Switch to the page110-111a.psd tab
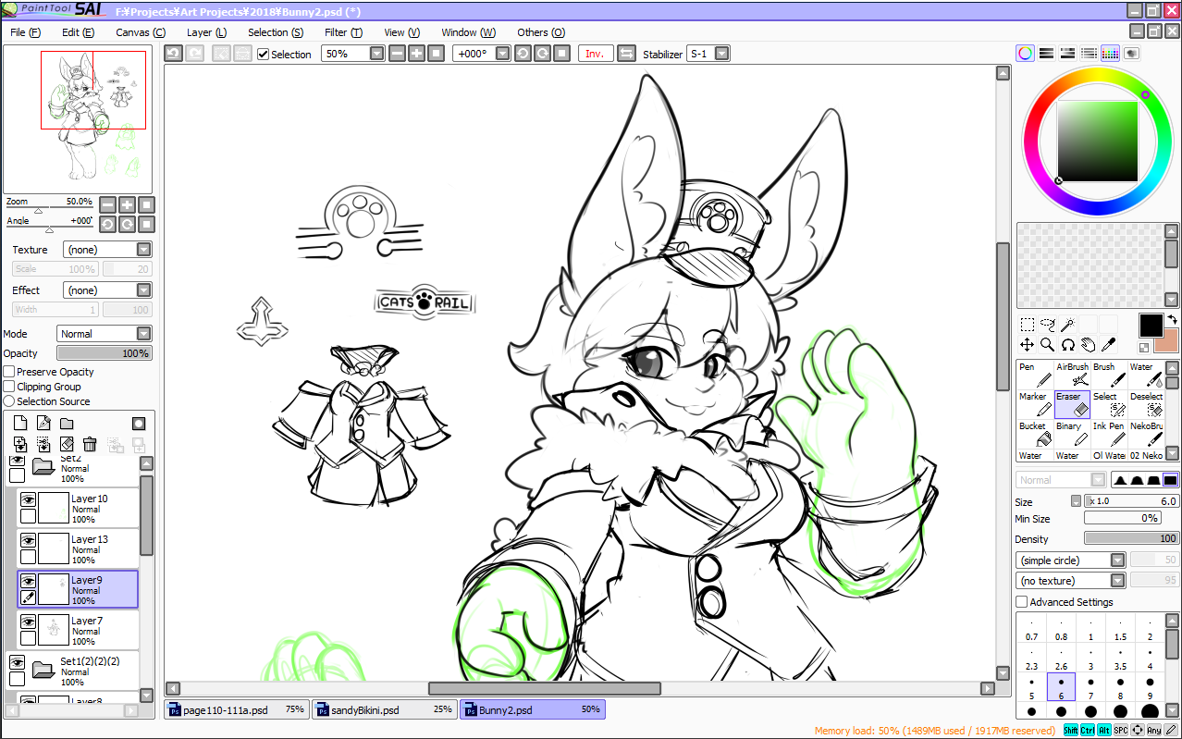The width and height of the screenshot is (1182, 739). 237,709
